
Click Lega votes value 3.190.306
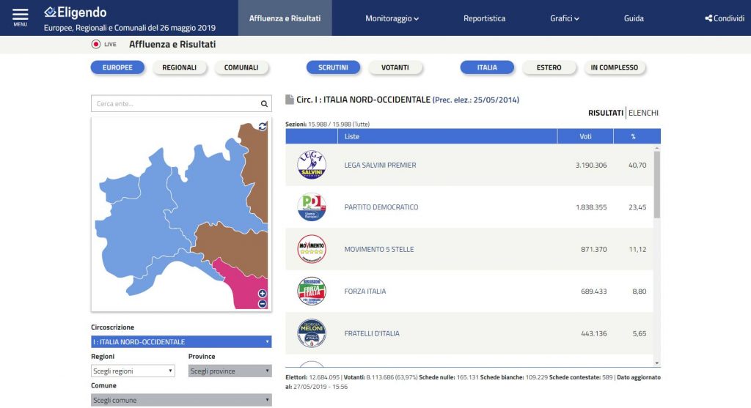coord(591,165)
